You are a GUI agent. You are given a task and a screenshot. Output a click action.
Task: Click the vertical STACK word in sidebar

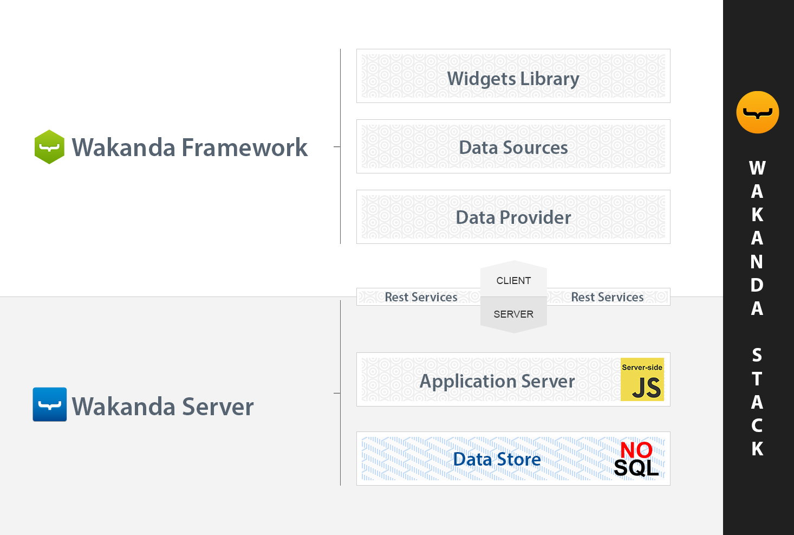(x=757, y=402)
